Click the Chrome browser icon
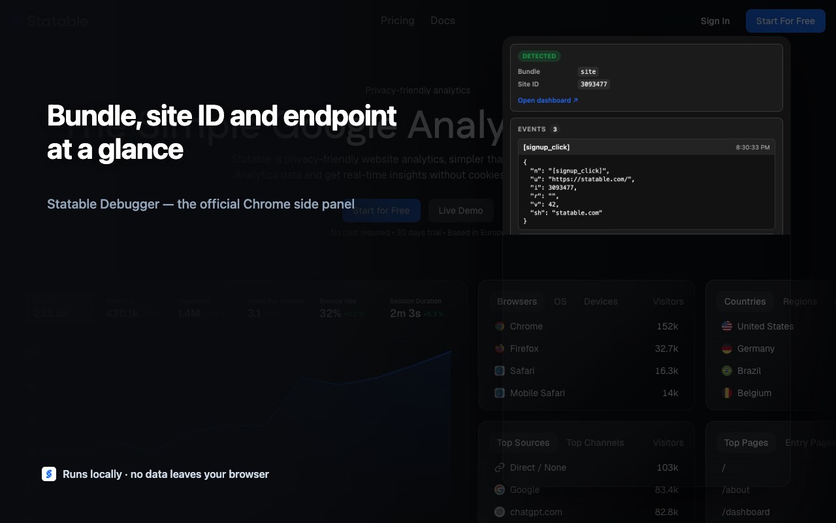This screenshot has width=836, height=523. 500,326
